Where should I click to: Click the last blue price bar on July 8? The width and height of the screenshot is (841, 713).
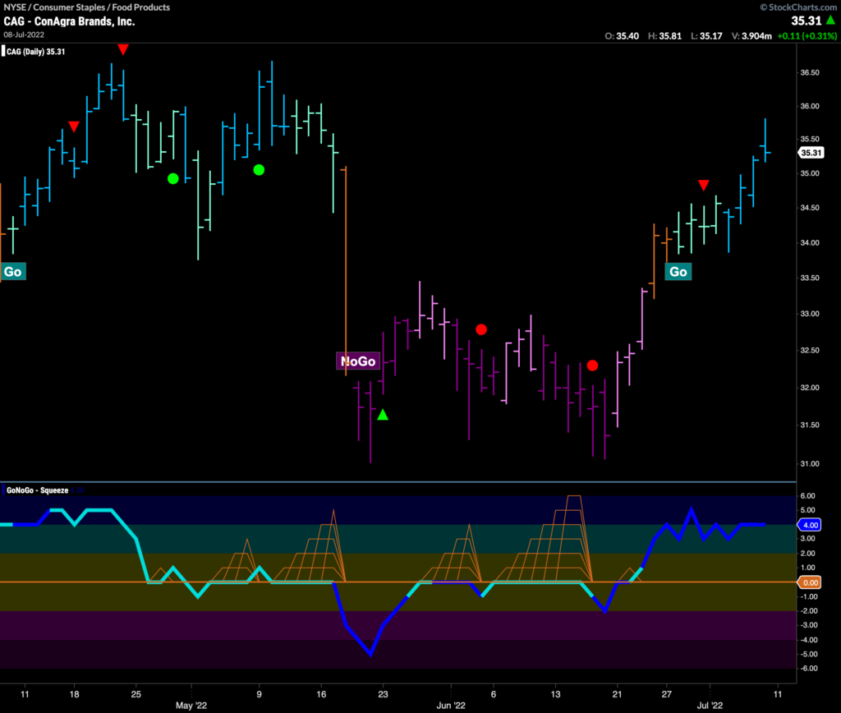point(765,140)
